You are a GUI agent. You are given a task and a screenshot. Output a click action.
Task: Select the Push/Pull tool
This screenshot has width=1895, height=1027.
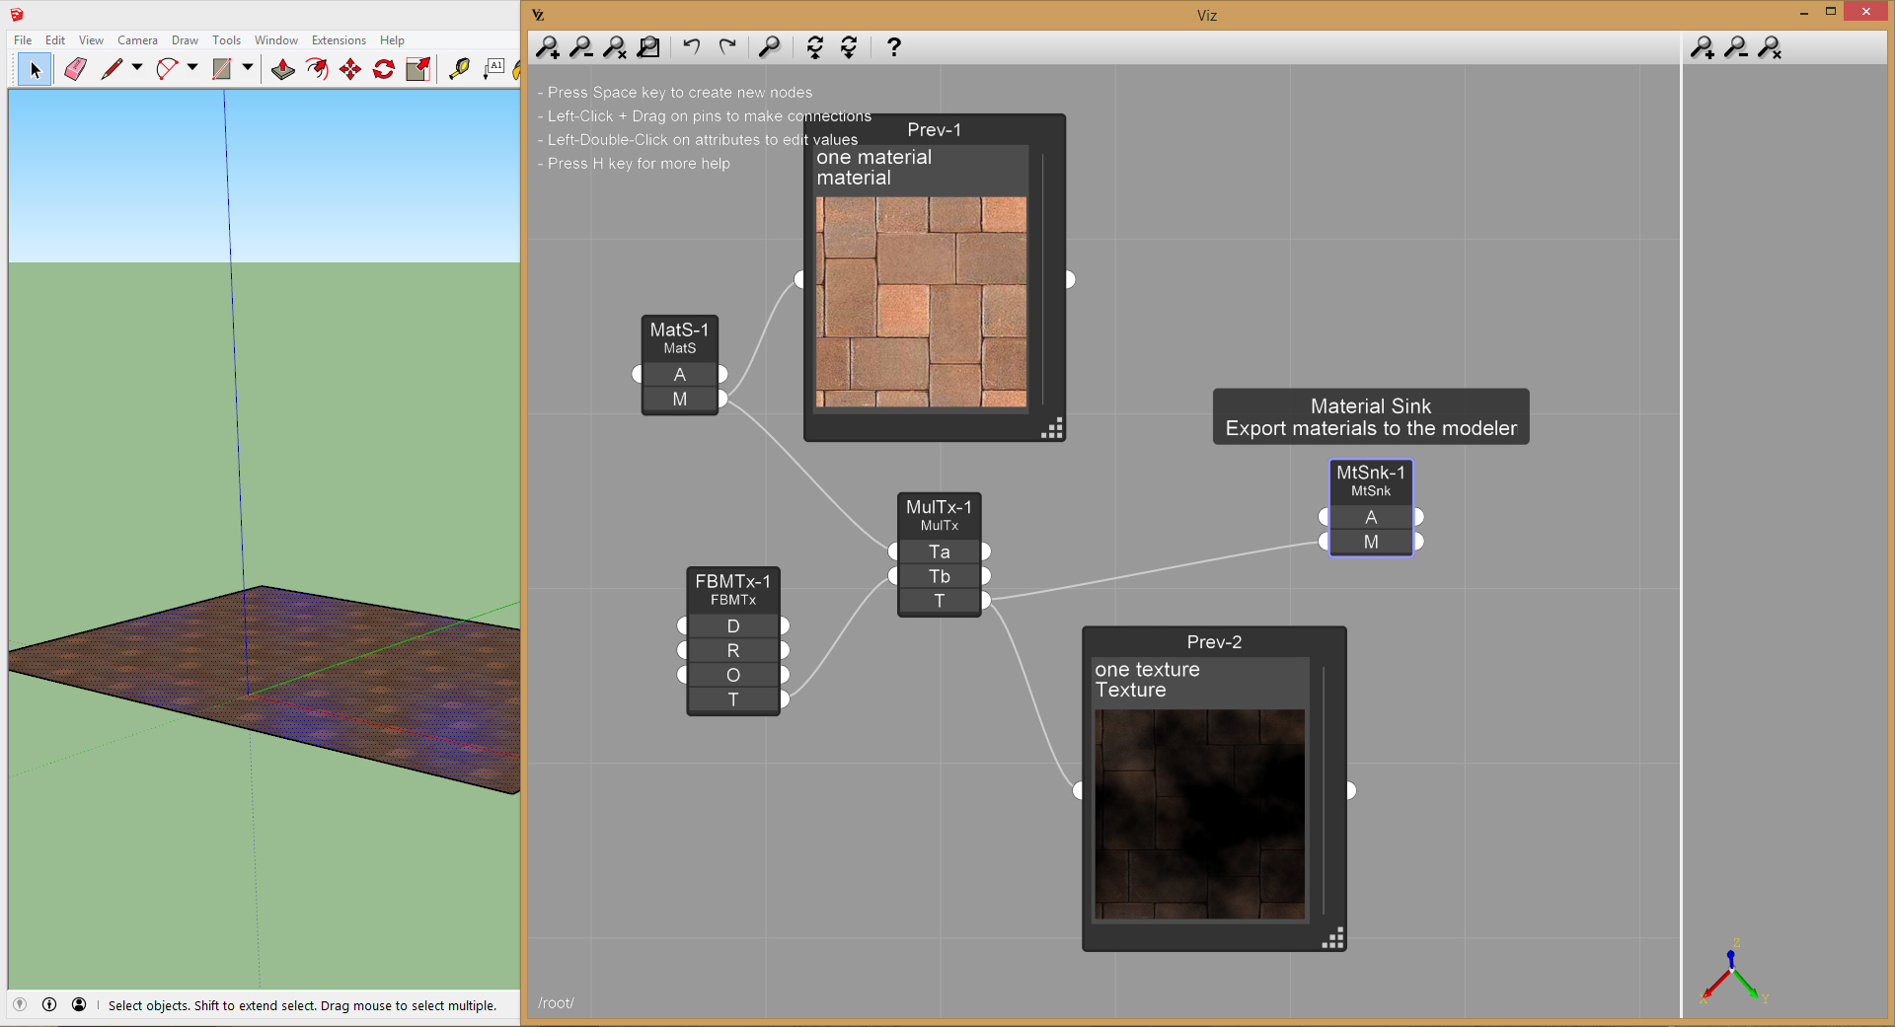283,69
